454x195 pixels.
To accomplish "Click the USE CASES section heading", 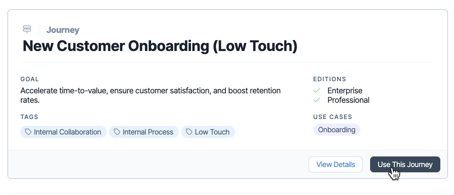I will coord(333,117).
